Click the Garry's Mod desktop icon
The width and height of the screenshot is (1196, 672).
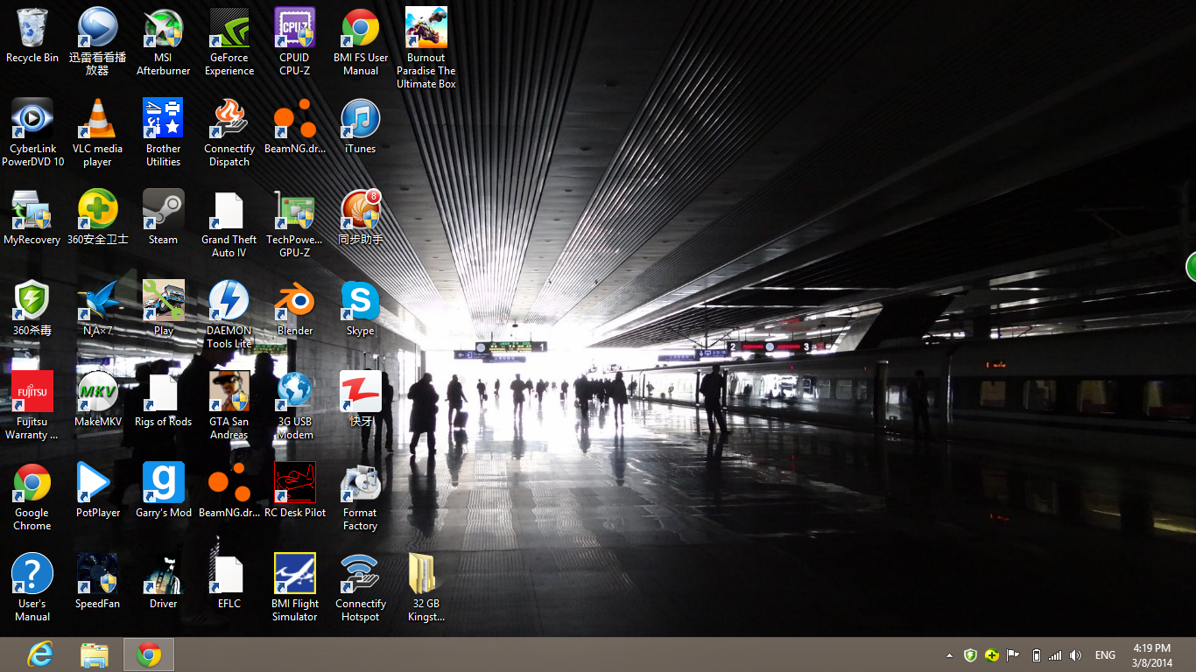[163, 484]
